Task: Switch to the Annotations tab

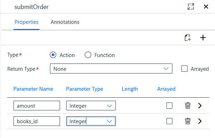Action: [x=65, y=22]
